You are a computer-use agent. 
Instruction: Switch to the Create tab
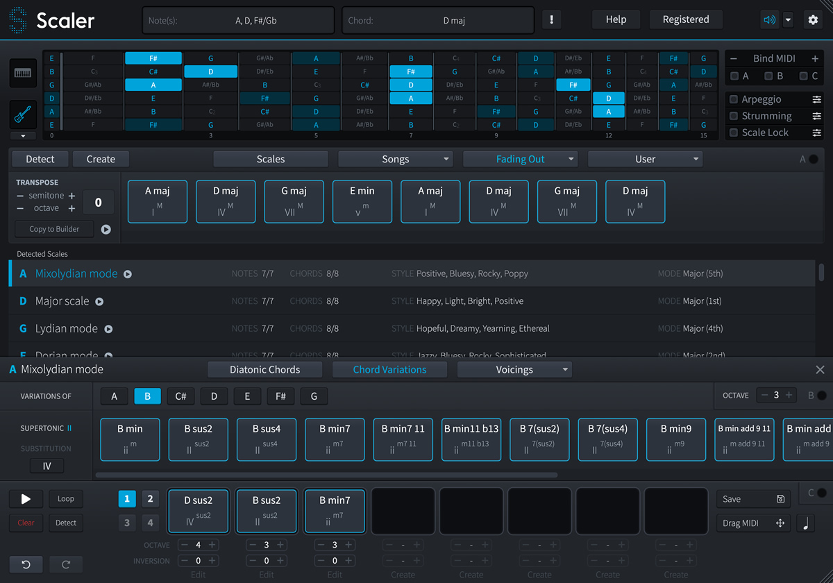(101, 158)
